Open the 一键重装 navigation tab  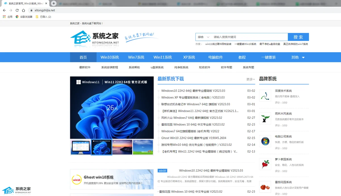point(269,57)
